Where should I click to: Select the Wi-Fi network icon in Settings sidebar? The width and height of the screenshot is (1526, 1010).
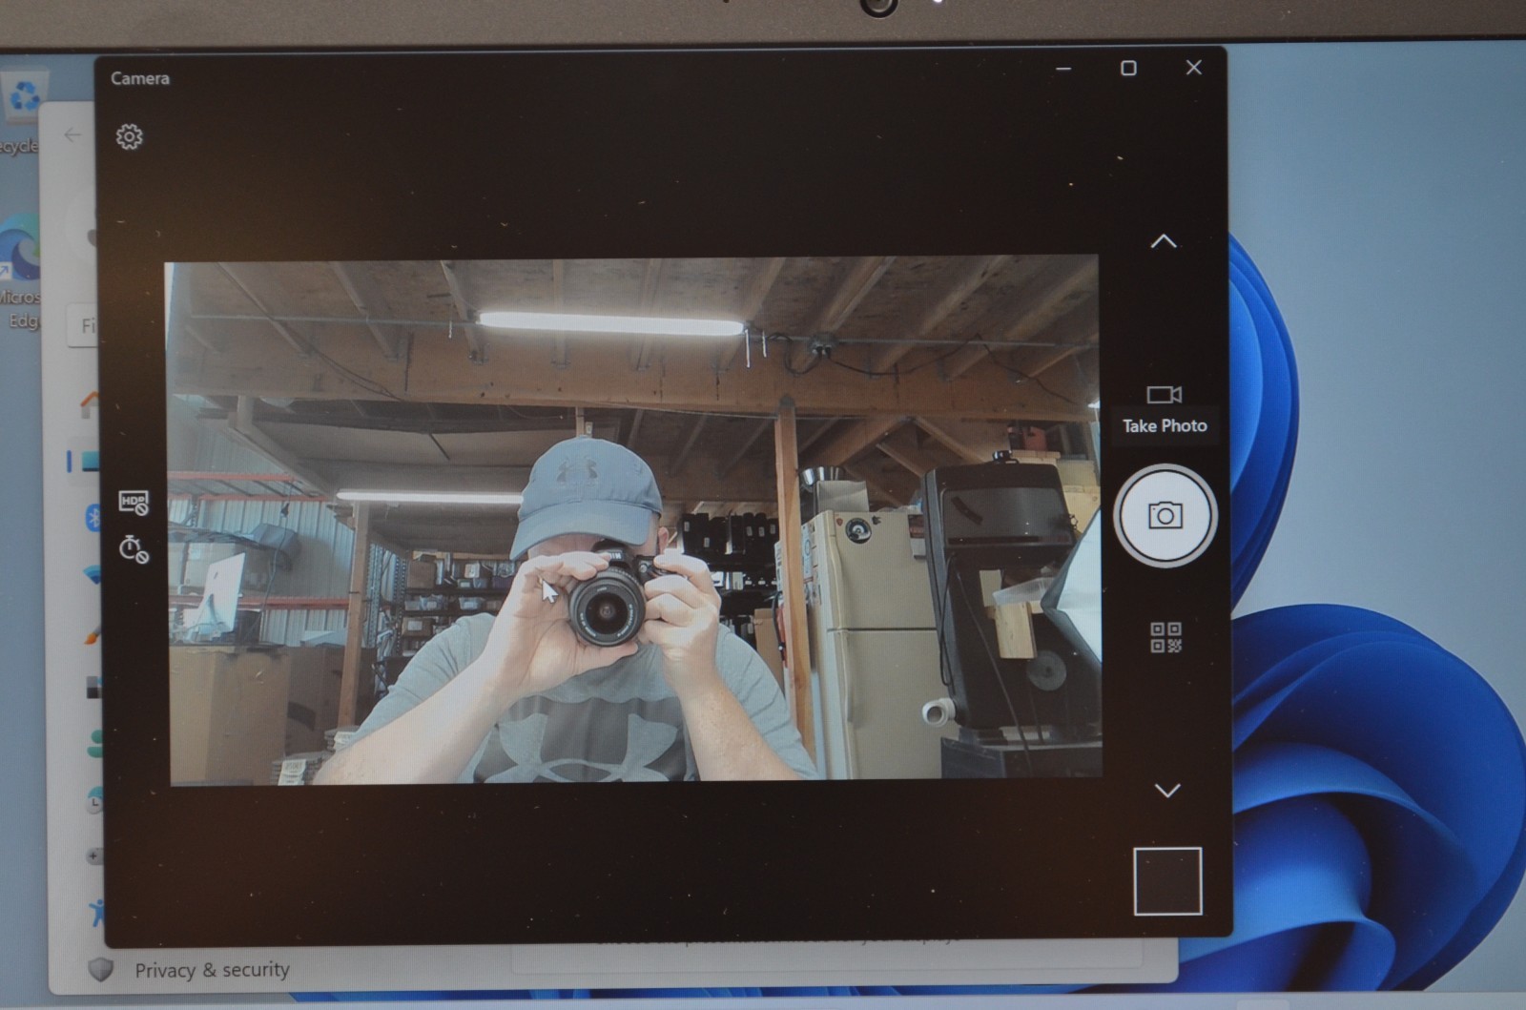coord(93,575)
